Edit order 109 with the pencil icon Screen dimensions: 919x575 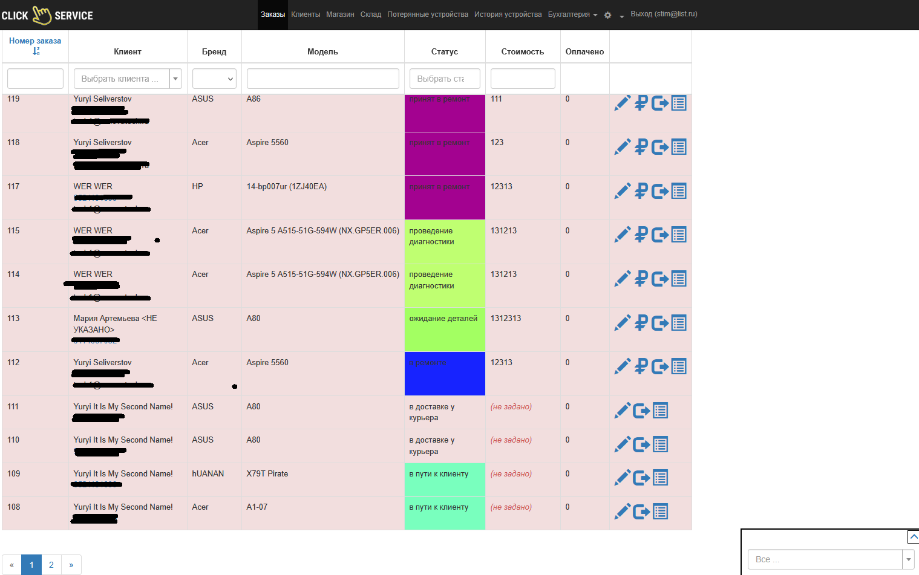point(622,478)
